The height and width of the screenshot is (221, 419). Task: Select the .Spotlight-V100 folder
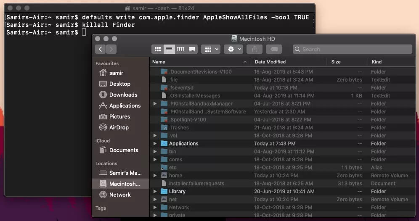[282, 120]
